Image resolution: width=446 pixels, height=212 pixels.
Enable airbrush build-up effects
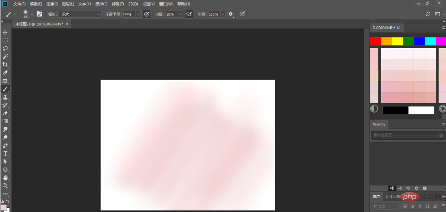[189, 14]
